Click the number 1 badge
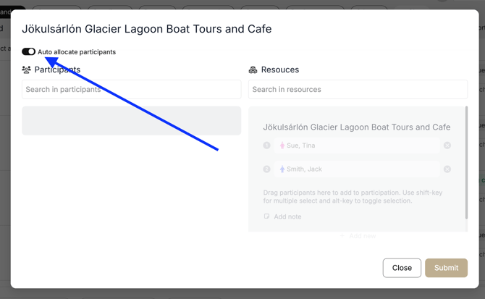Image resolution: width=485 pixels, height=299 pixels. [x=266, y=146]
